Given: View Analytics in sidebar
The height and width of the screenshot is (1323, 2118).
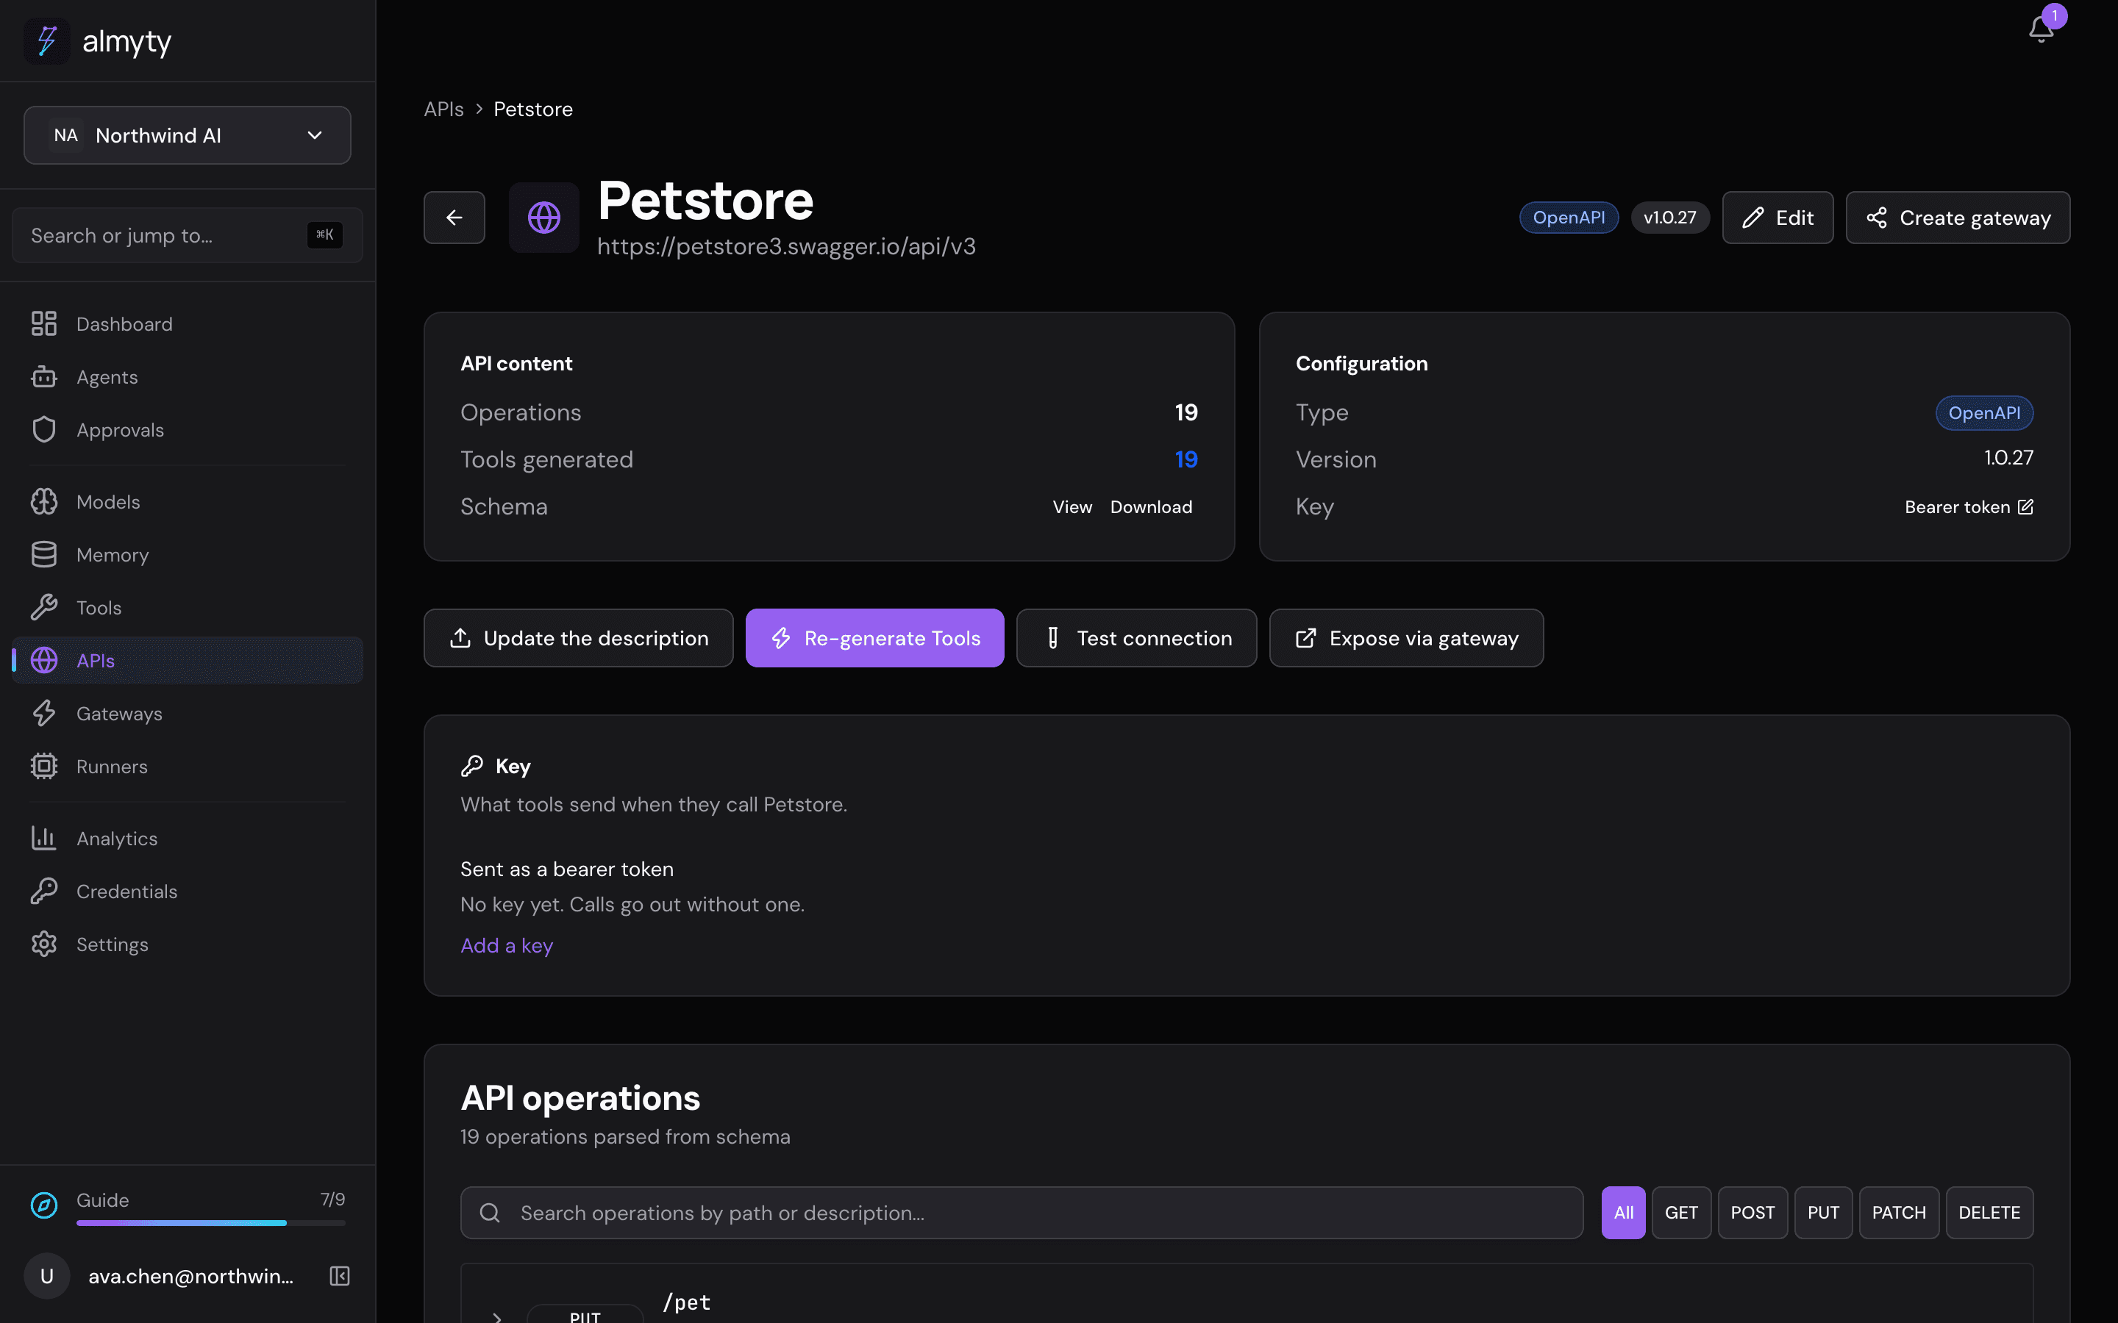Looking at the screenshot, I should pyautogui.click(x=188, y=838).
